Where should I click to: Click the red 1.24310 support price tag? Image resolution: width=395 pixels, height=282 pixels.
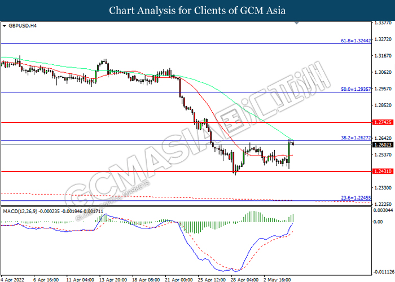383,171
